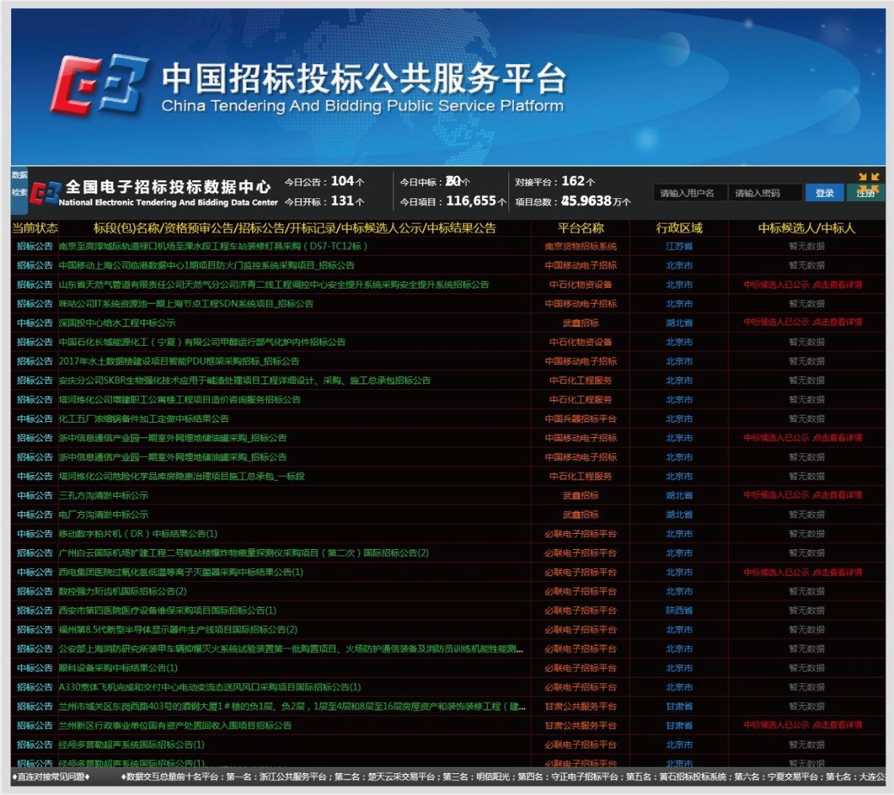Open 2017年水土数据楼 智能PDU框架采购 notice
The height and width of the screenshot is (795, 894).
pos(179,361)
